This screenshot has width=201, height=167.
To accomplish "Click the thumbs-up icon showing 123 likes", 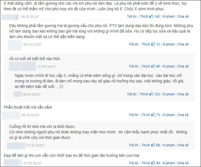I will tap(151, 94).
